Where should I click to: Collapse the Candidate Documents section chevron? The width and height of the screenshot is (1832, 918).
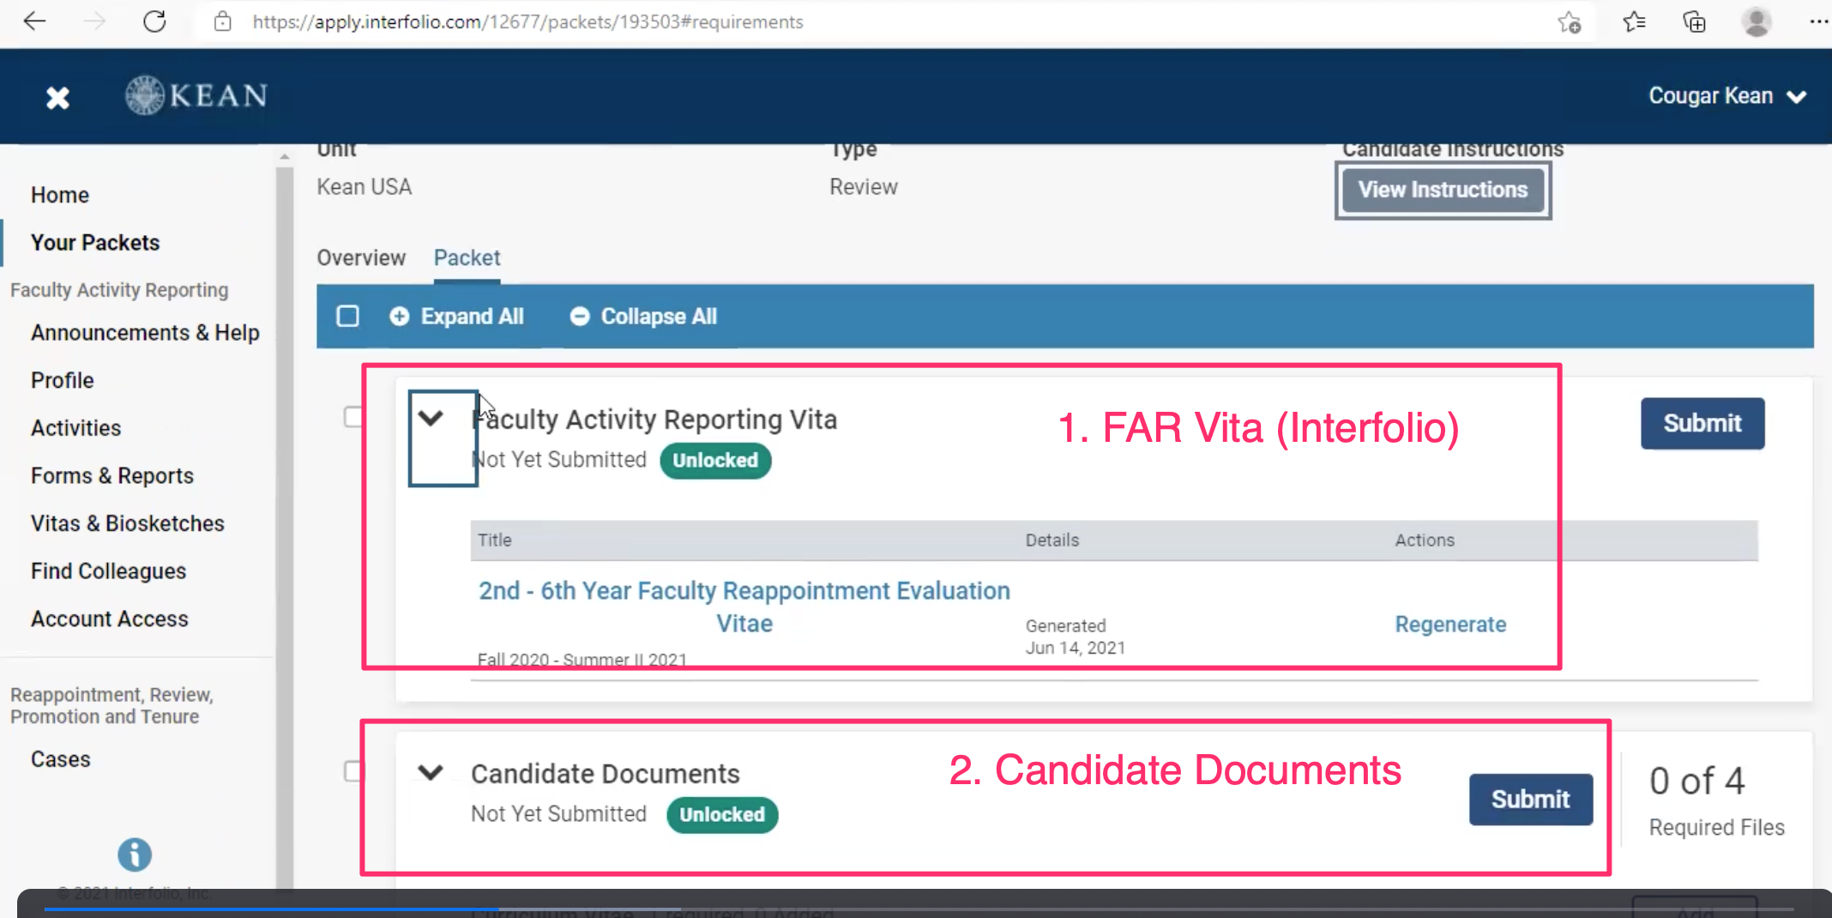tap(431, 772)
